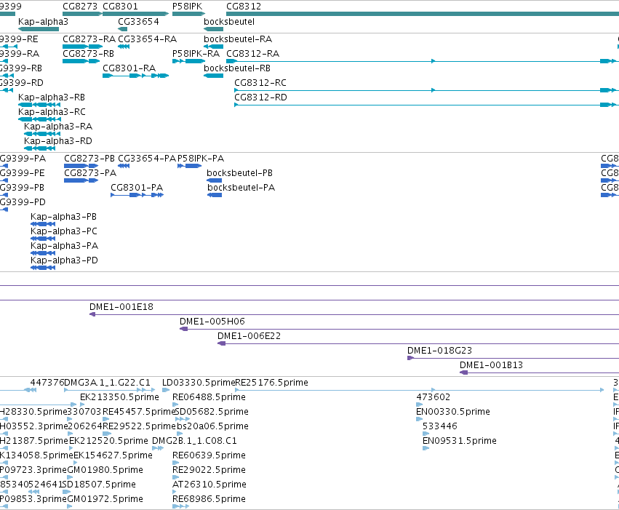Click the RE06488.5prime EST label

click(x=209, y=397)
